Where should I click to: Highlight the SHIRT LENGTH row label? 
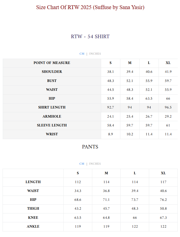(x=52, y=107)
